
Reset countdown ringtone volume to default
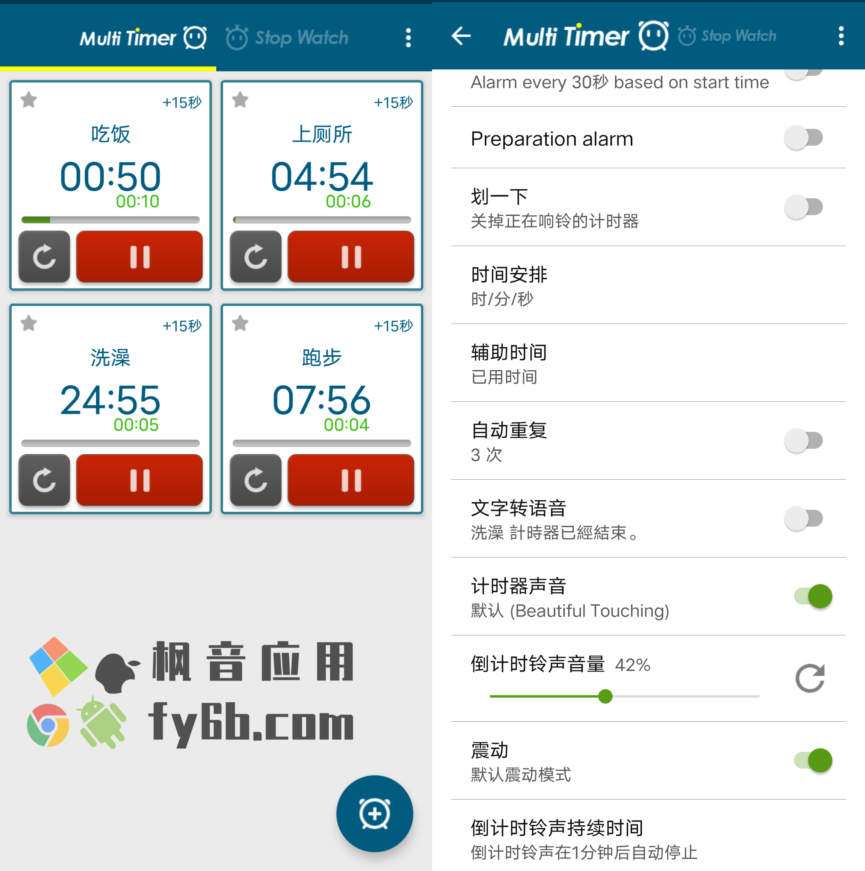click(810, 678)
